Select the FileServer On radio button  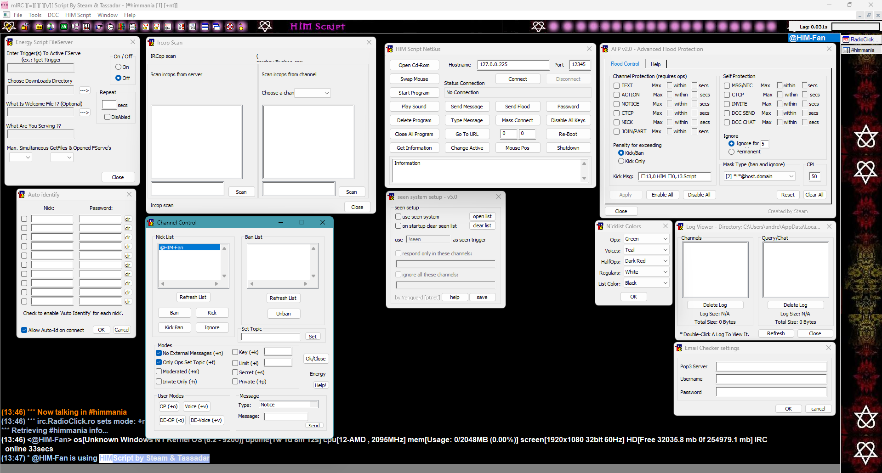(118, 67)
